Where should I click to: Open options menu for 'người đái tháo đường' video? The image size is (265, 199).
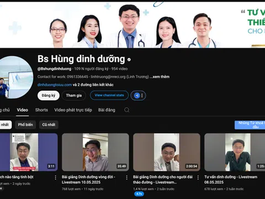tap(198, 177)
